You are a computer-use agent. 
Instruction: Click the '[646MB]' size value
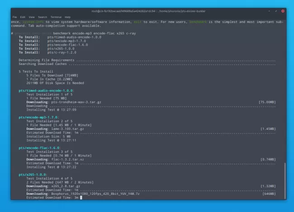[269, 194]
